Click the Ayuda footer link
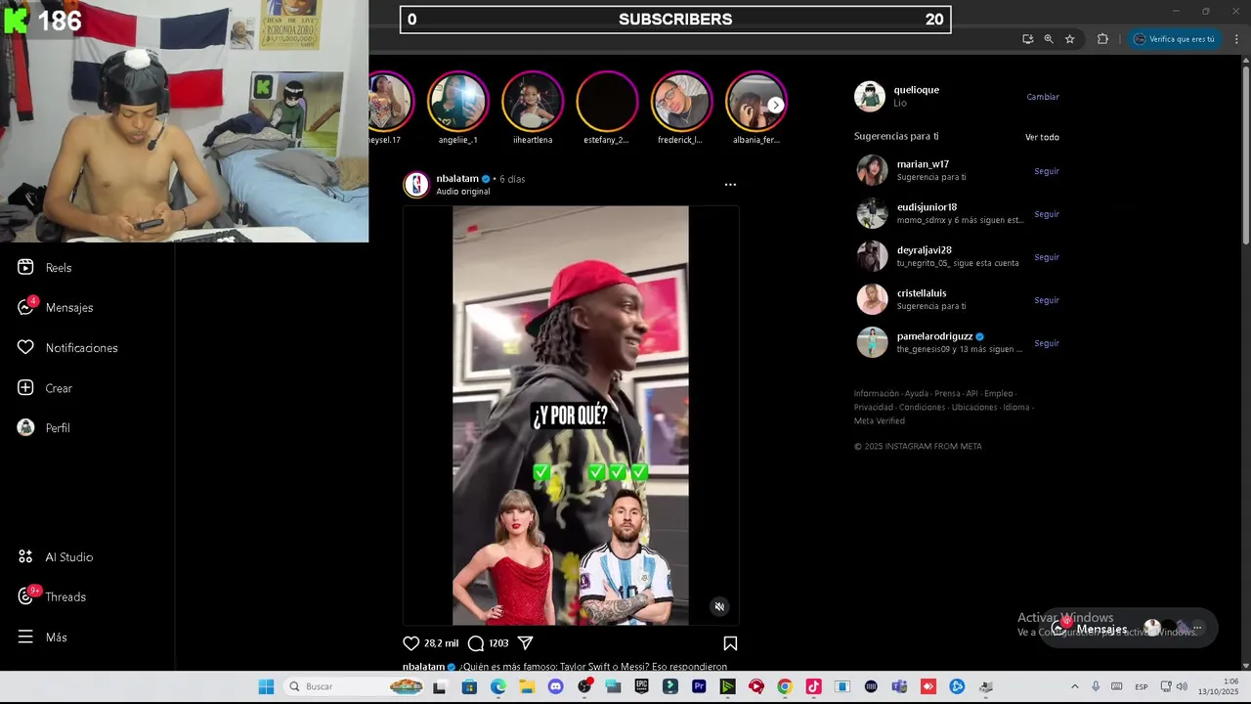Screen dimensions: 1251x704 point(917,394)
